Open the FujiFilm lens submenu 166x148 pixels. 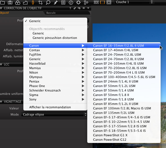coord(55,55)
